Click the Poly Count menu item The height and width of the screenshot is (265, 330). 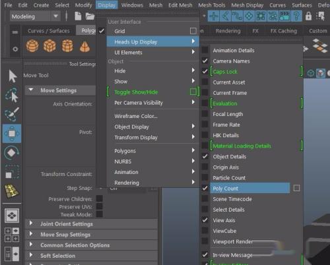[x=250, y=189]
